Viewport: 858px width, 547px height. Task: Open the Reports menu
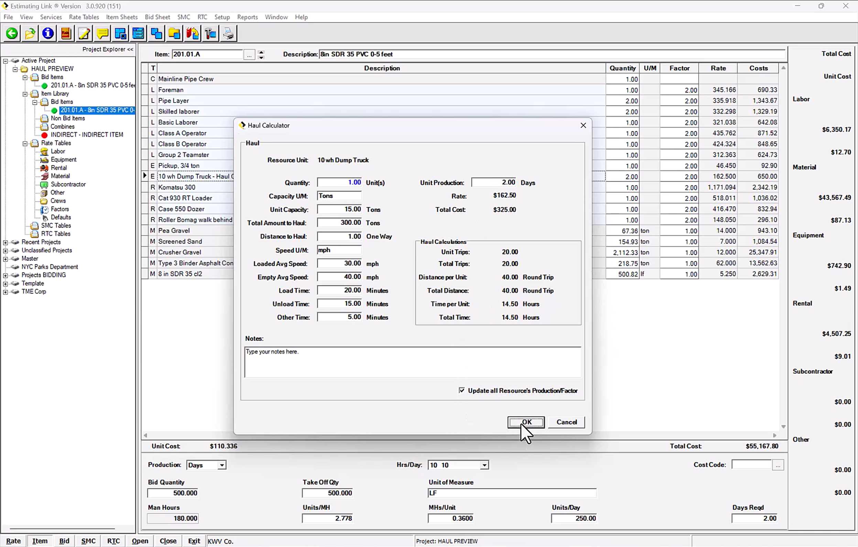[x=248, y=17]
